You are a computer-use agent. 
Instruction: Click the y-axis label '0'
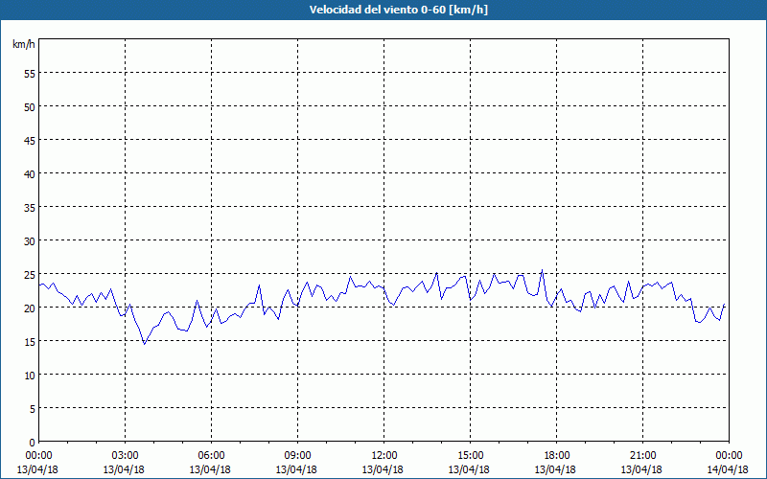click(x=33, y=443)
